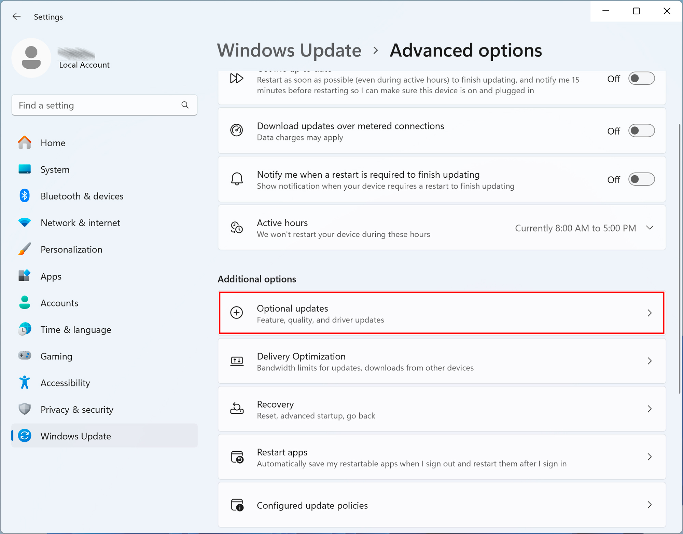Click 'Currently 8:00 AM to 5:00 PM' text
This screenshot has width=683, height=534.
[x=575, y=228]
